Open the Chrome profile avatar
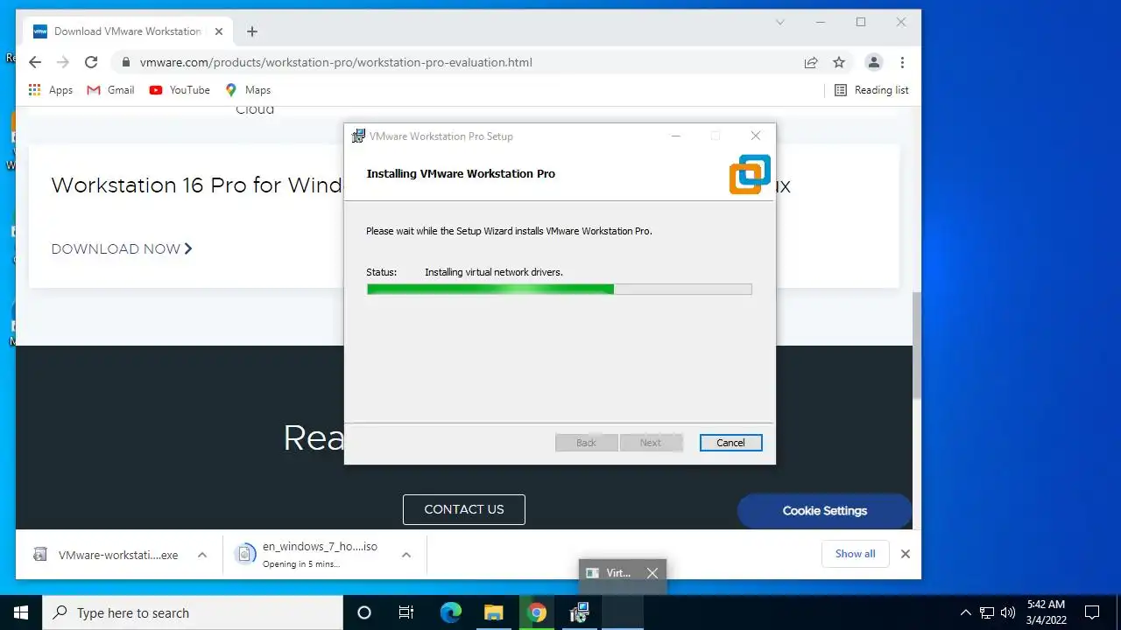This screenshot has height=630, width=1121. click(x=873, y=62)
